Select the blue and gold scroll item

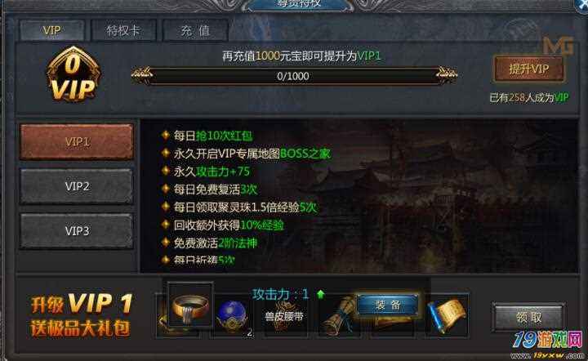447,316
